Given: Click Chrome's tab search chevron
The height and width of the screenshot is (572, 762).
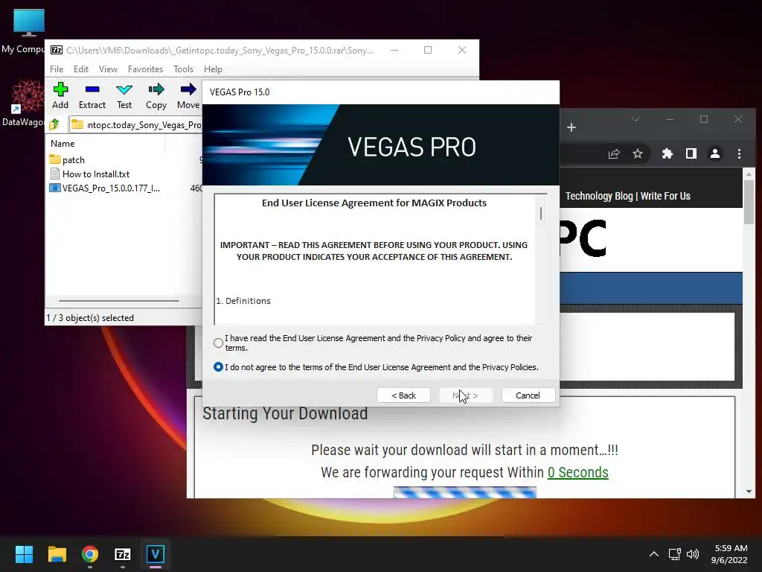Looking at the screenshot, I should 635,119.
